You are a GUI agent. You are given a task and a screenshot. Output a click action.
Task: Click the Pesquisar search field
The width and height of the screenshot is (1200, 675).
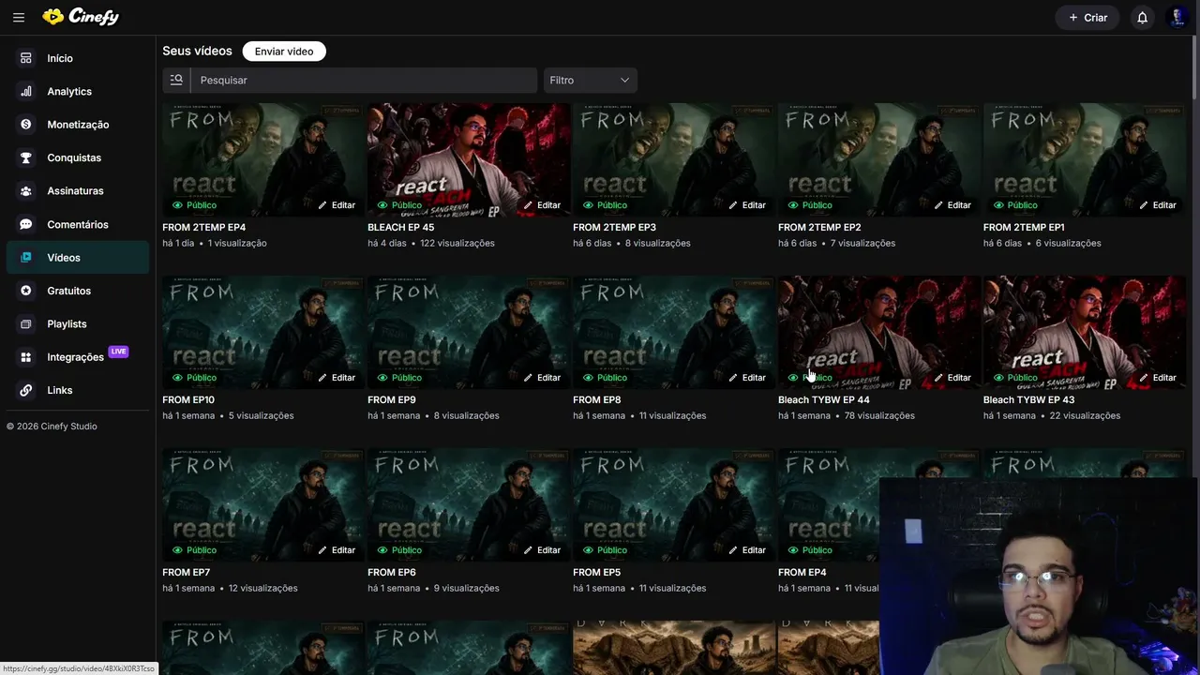click(364, 80)
